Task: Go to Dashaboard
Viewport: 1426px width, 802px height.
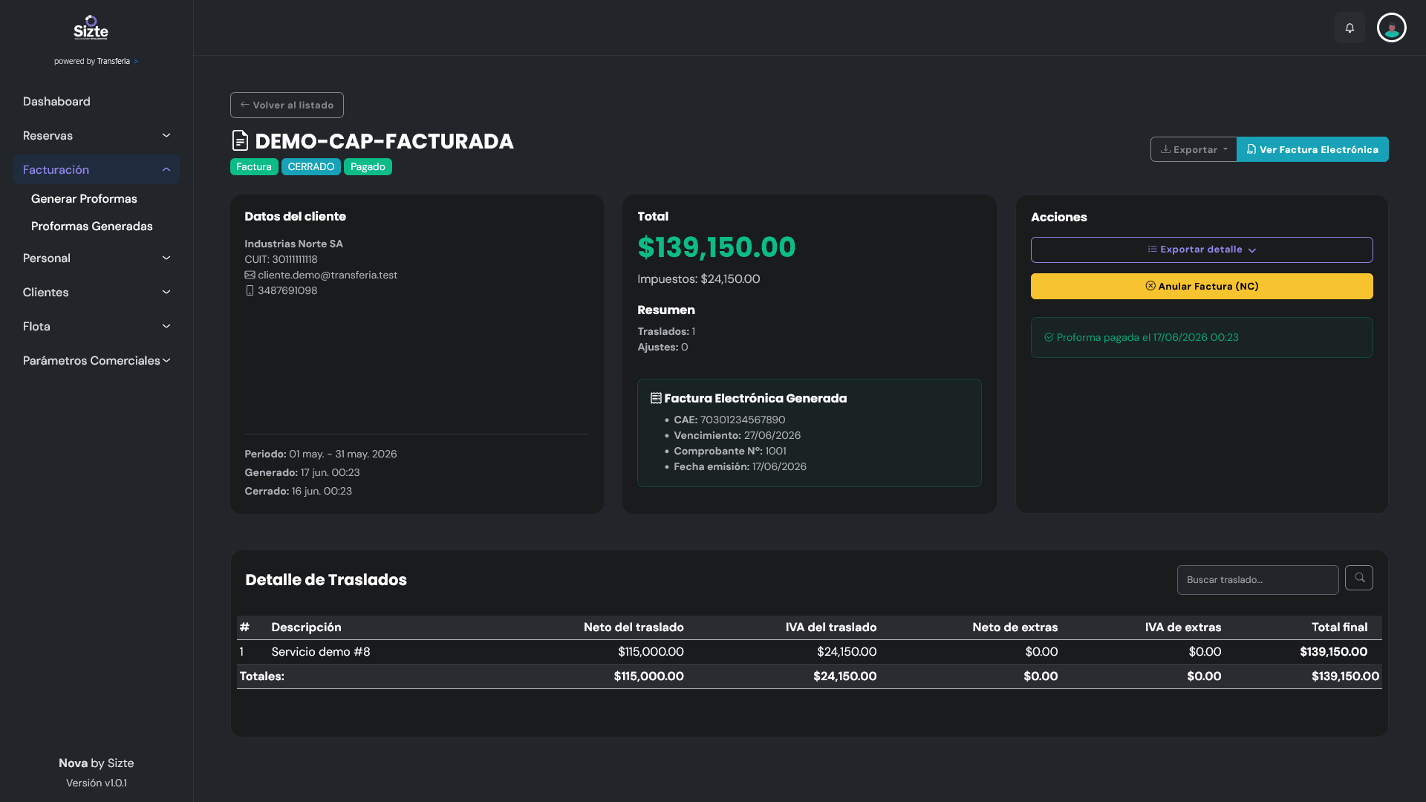Action: [x=56, y=101]
